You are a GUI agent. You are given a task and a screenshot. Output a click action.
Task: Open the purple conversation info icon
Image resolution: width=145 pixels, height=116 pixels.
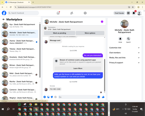[102, 22]
